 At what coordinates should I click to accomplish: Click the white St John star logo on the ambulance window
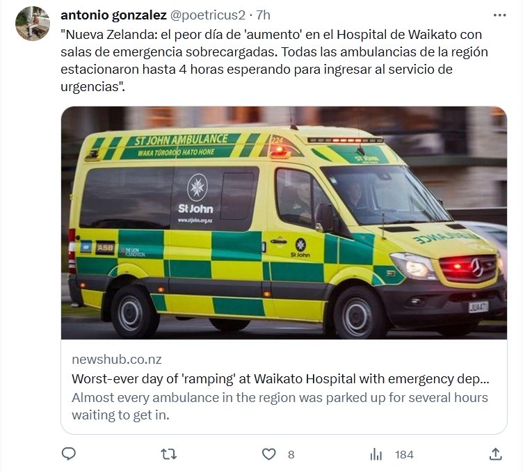coord(197,187)
